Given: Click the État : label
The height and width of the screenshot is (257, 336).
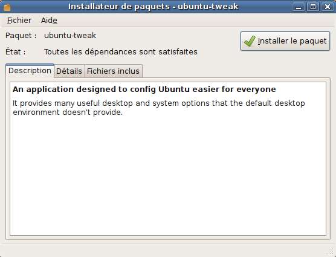Looking at the screenshot, I should 16,51.
